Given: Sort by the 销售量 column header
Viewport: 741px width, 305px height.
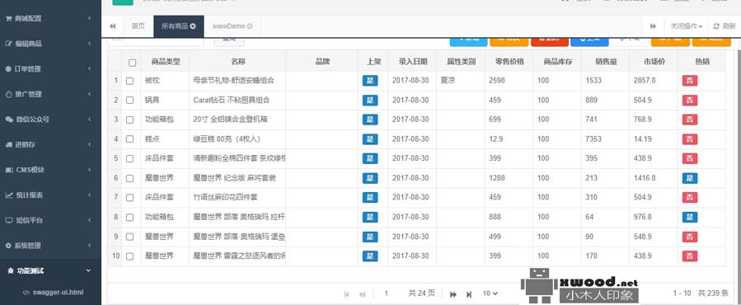Looking at the screenshot, I should click(x=605, y=62).
